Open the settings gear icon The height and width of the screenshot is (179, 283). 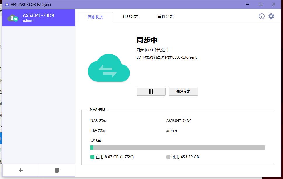[x=271, y=16]
